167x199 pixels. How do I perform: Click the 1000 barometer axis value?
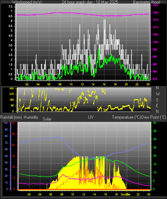coord(155,42)
